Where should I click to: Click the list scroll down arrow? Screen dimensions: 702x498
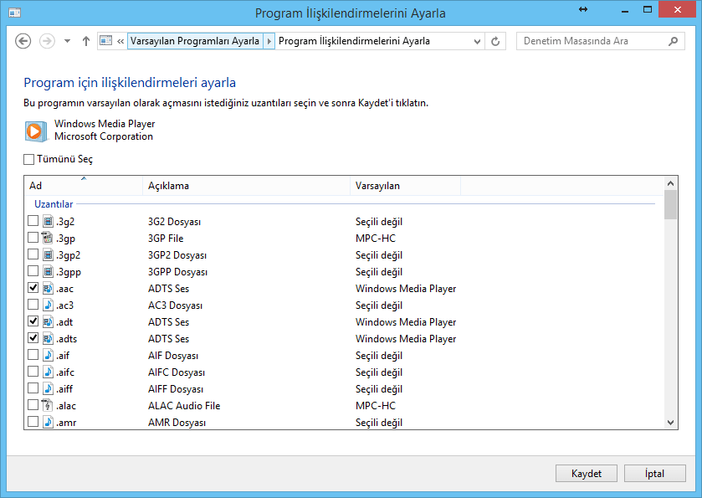click(670, 423)
